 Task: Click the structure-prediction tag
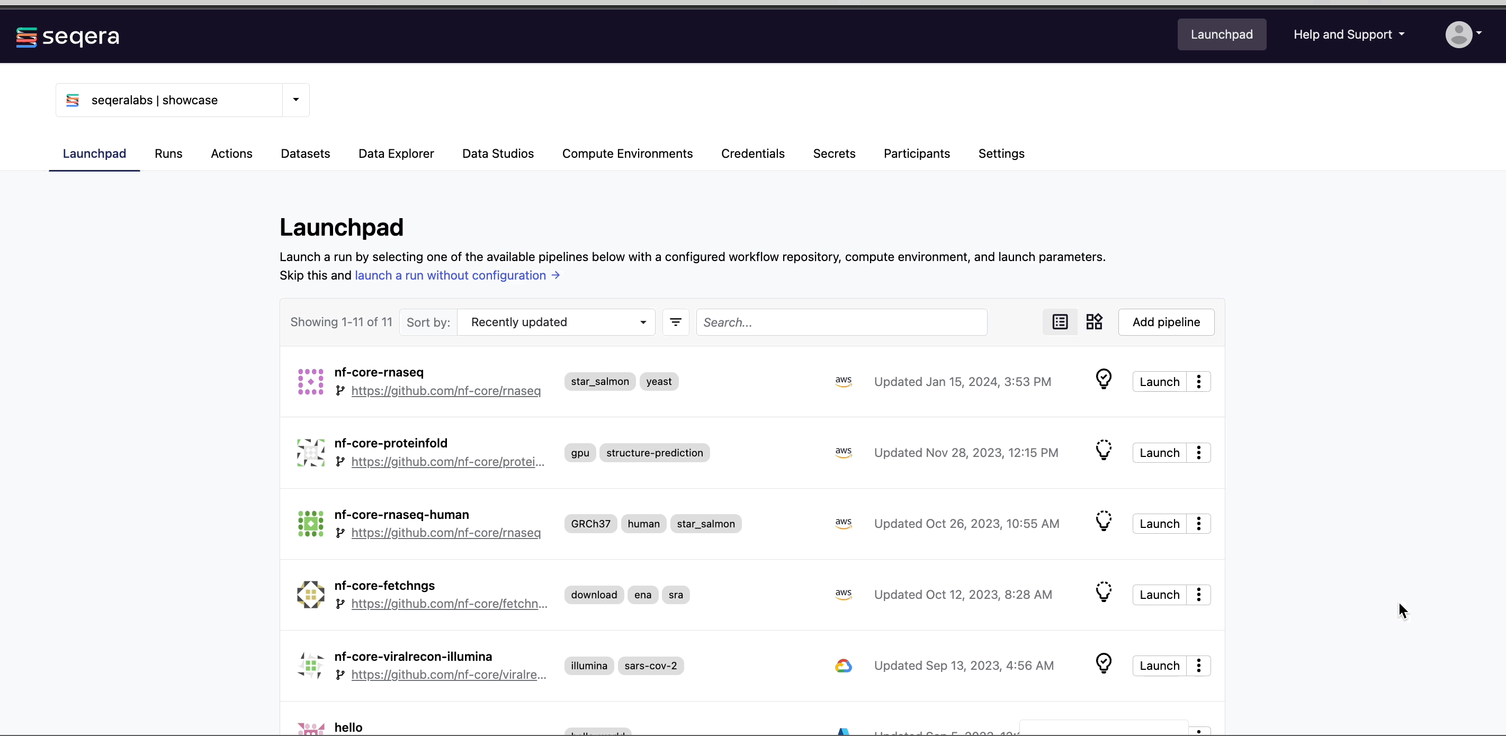point(655,453)
